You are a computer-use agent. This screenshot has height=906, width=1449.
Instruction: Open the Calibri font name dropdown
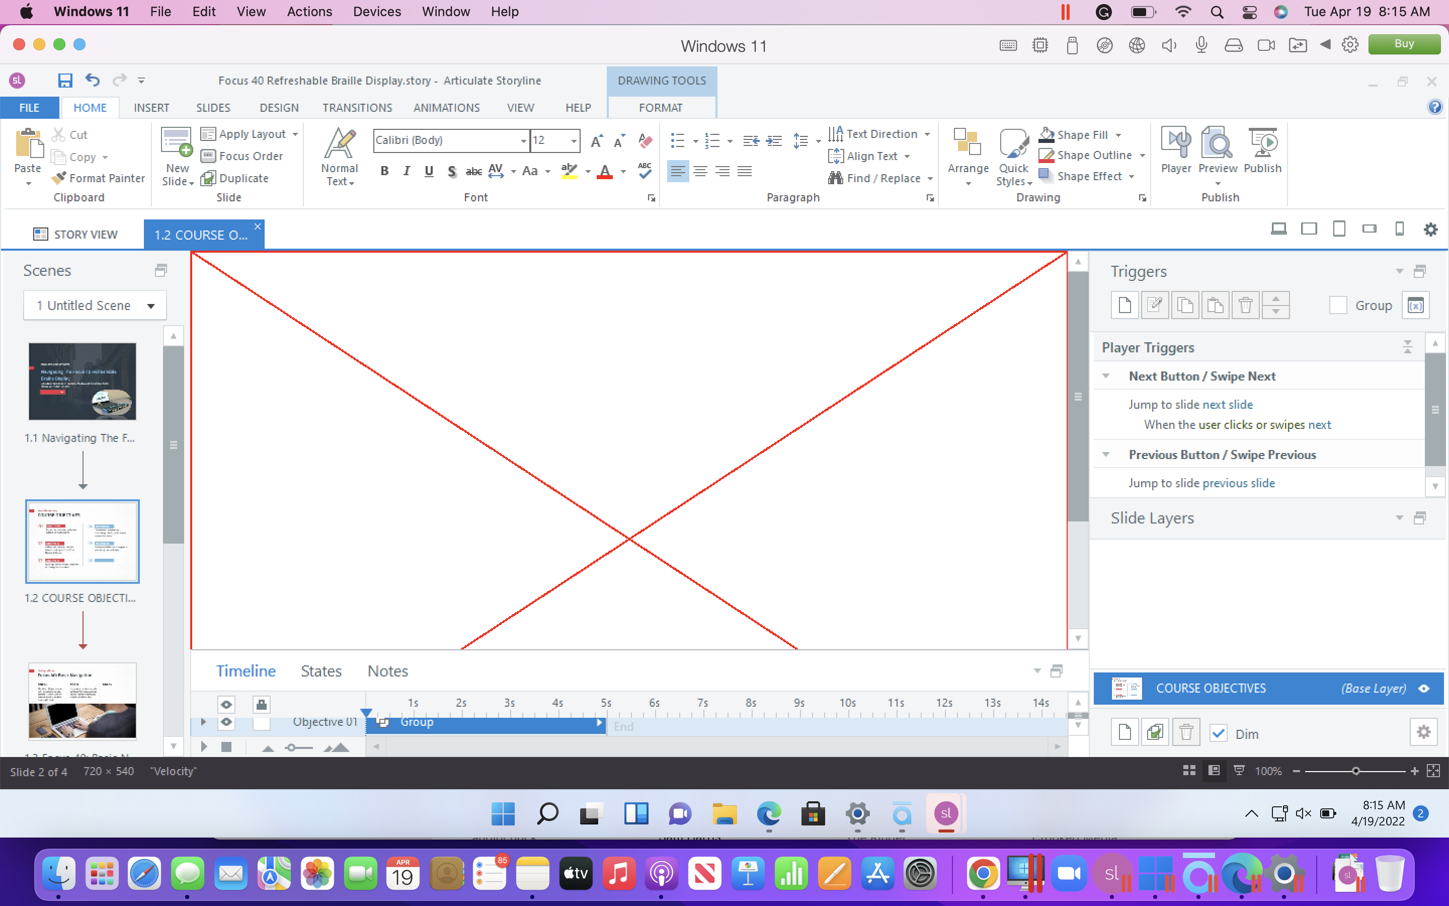coord(523,140)
